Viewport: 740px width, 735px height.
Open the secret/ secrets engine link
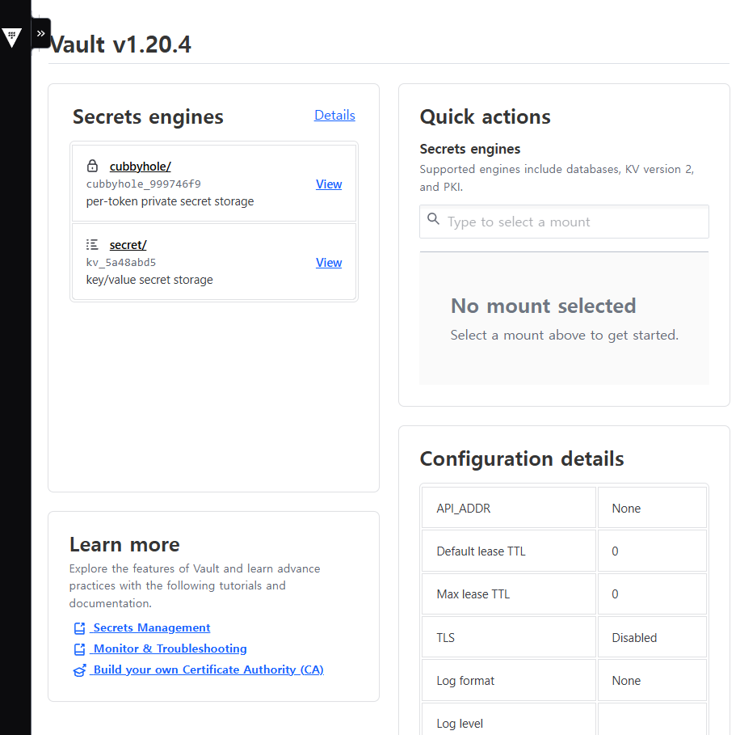click(128, 245)
